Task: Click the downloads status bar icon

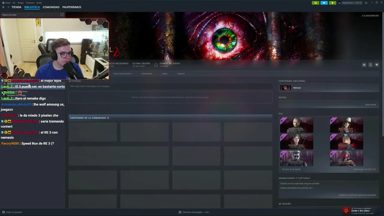Action: pyautogui.click(x=180, y=212)
